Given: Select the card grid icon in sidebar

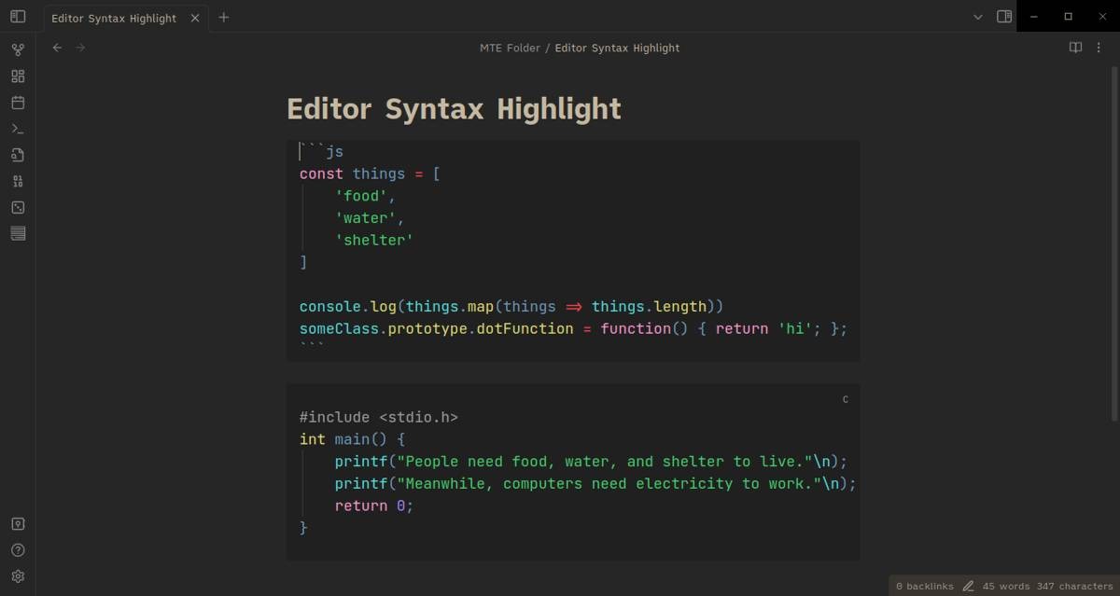Looking at the screenshot, I should point(18,76).
